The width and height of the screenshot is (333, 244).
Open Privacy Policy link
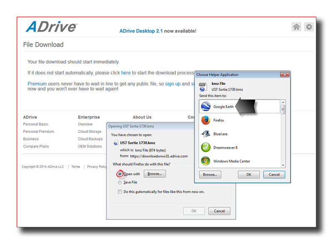coord(97,167)
